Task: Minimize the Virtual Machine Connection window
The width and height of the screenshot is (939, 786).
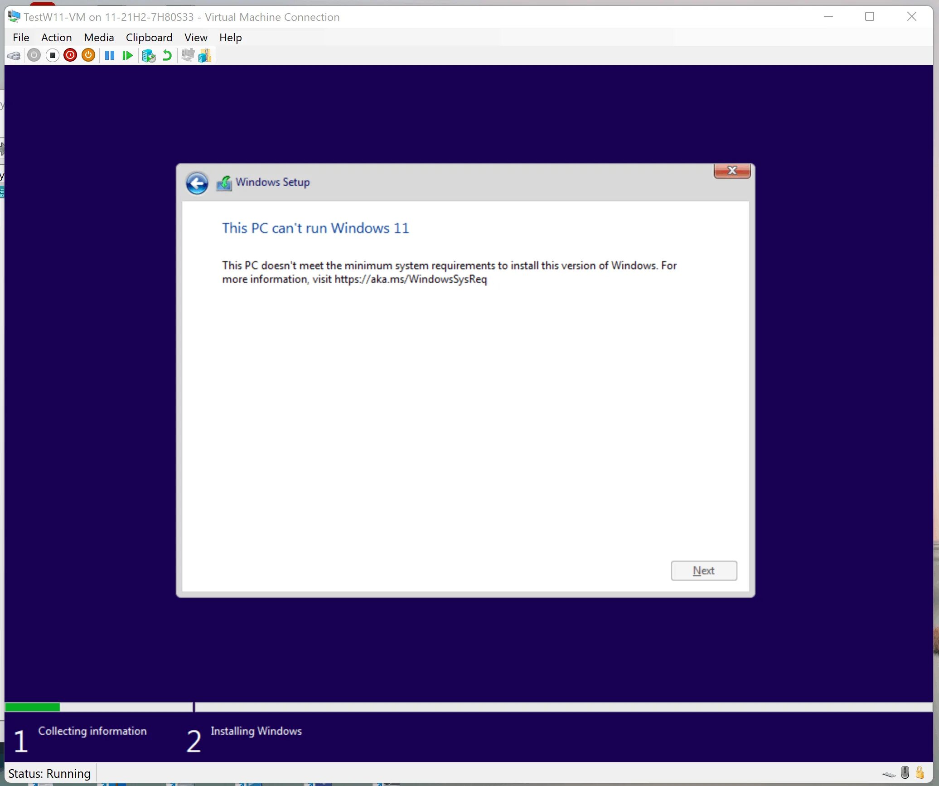Action: [x=828, y=17]
